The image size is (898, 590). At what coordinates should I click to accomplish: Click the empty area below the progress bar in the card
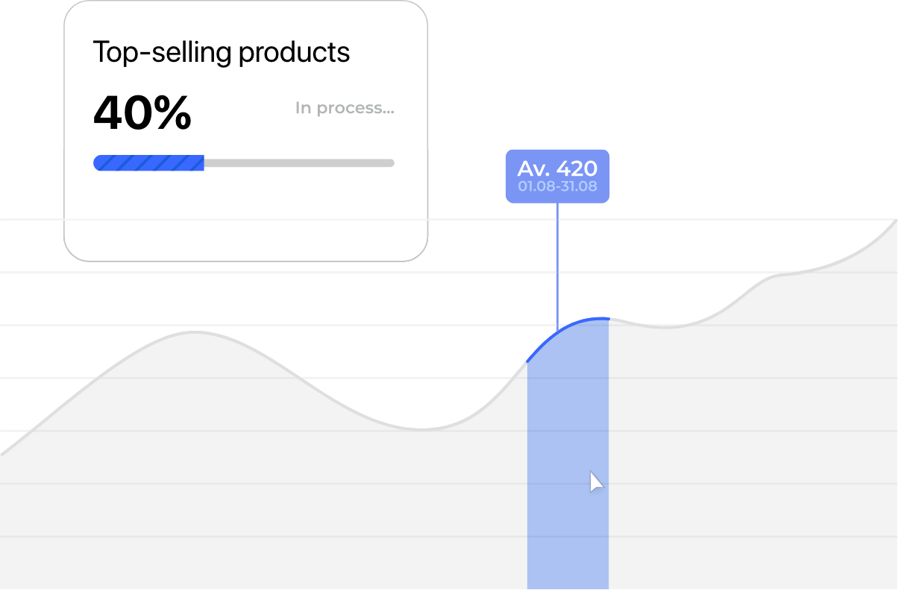point(245,215)
